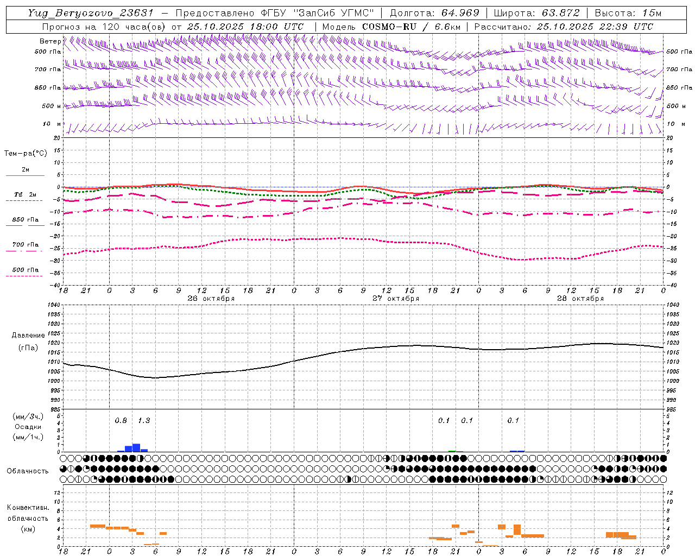Click the 0.8 three-hour precipitation total
The height and width of the screenshot is (556, 695).
(121, 421)
